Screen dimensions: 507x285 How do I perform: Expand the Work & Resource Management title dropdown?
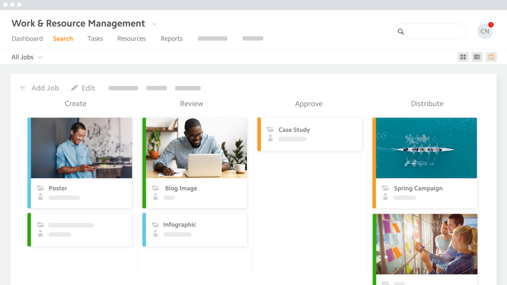pyautogui.click(x=154, y=24)
